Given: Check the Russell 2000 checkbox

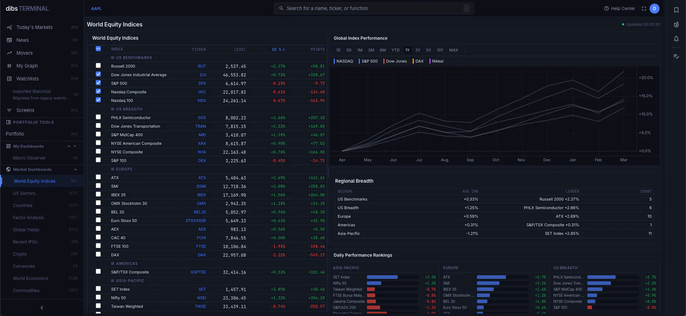Looking at the screenshot, I should (98, 65).
